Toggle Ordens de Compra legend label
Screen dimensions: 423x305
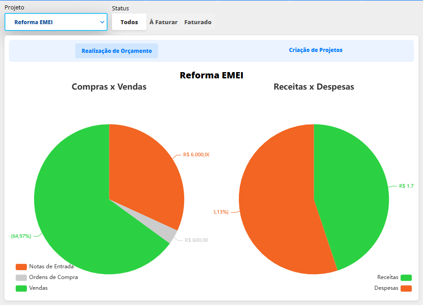coord(53,277)
